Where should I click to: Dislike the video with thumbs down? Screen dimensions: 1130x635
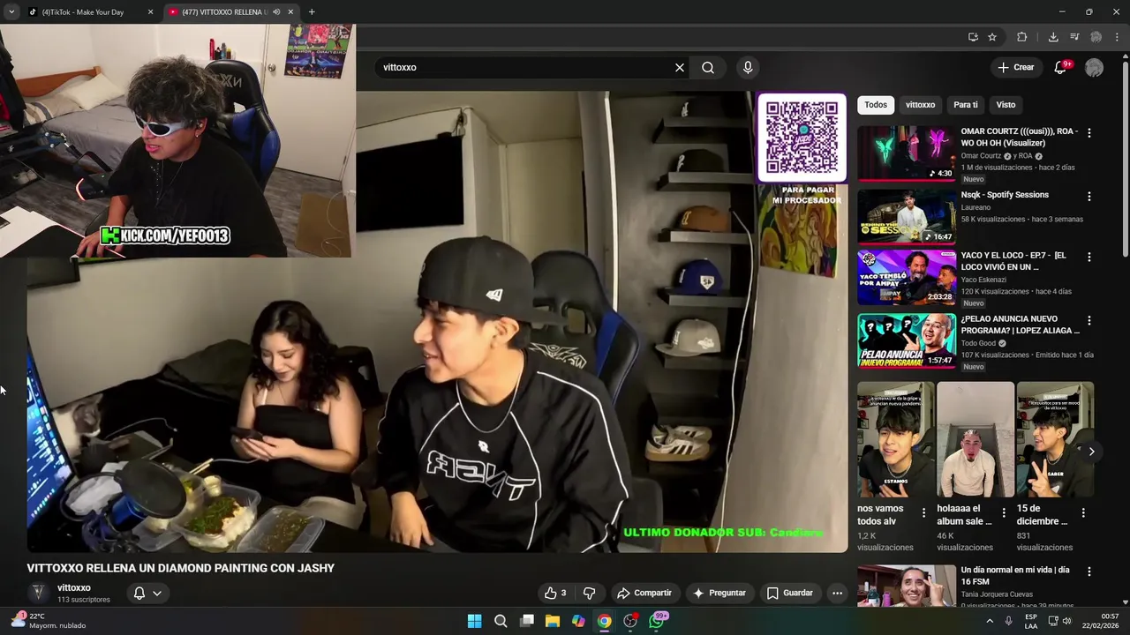pyautogui.click(x=589, y=593)
